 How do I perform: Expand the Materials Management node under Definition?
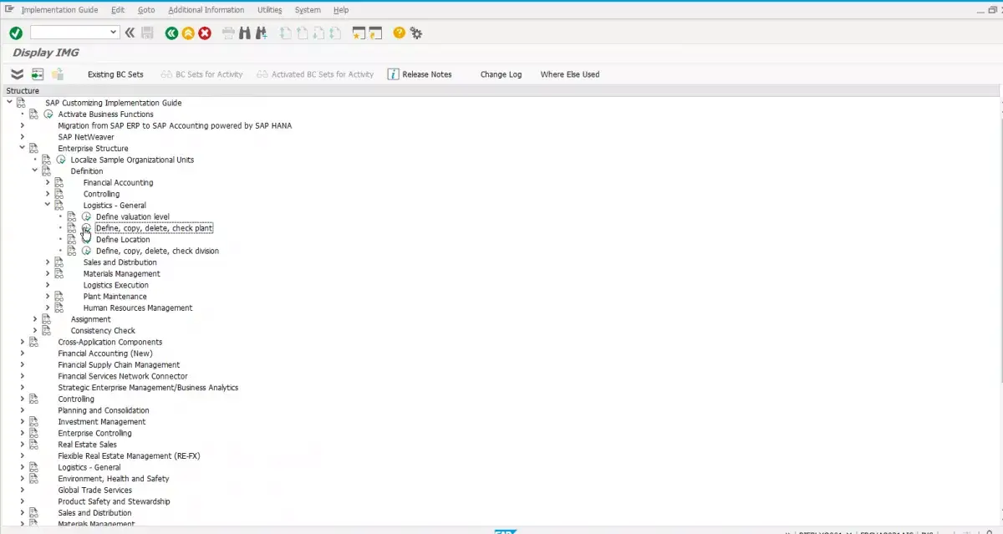pyautogui.click(x=48, y=273)
